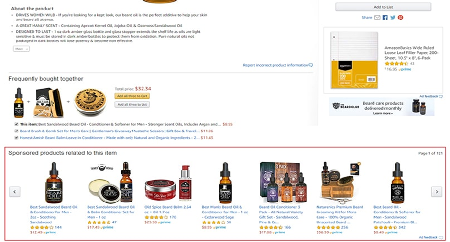450x242 pixels.
Task: Go to previous sponsored products page
Action: coord(15,192)
